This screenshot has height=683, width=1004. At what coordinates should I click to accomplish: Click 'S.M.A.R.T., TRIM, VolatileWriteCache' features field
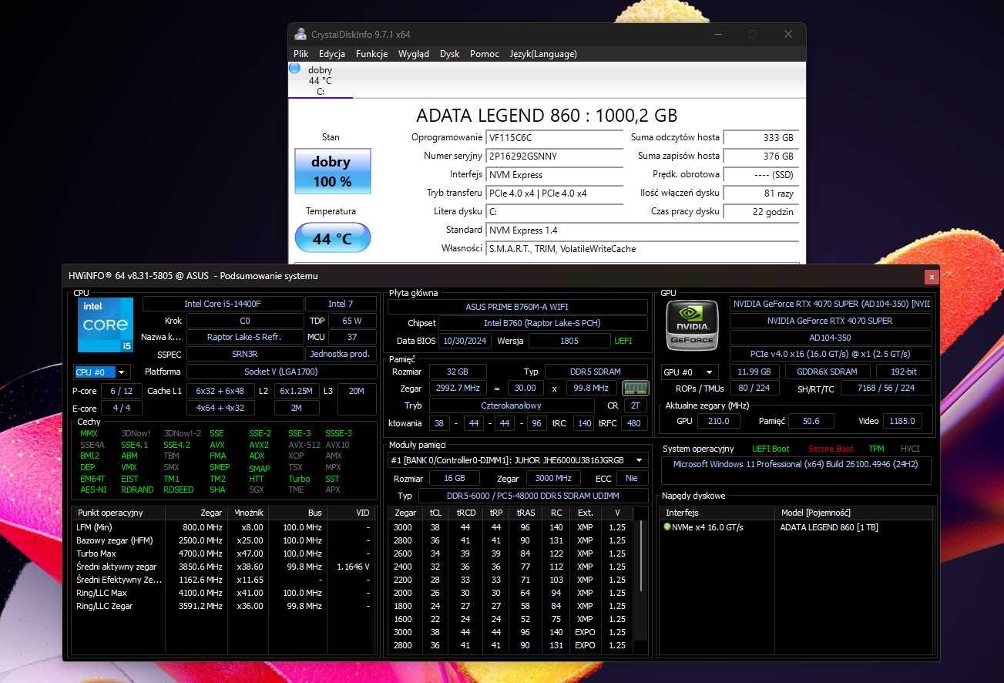pos(643,248)
